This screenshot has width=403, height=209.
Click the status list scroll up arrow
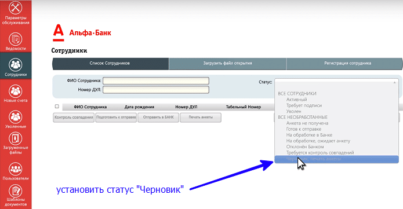pos(394,82)
